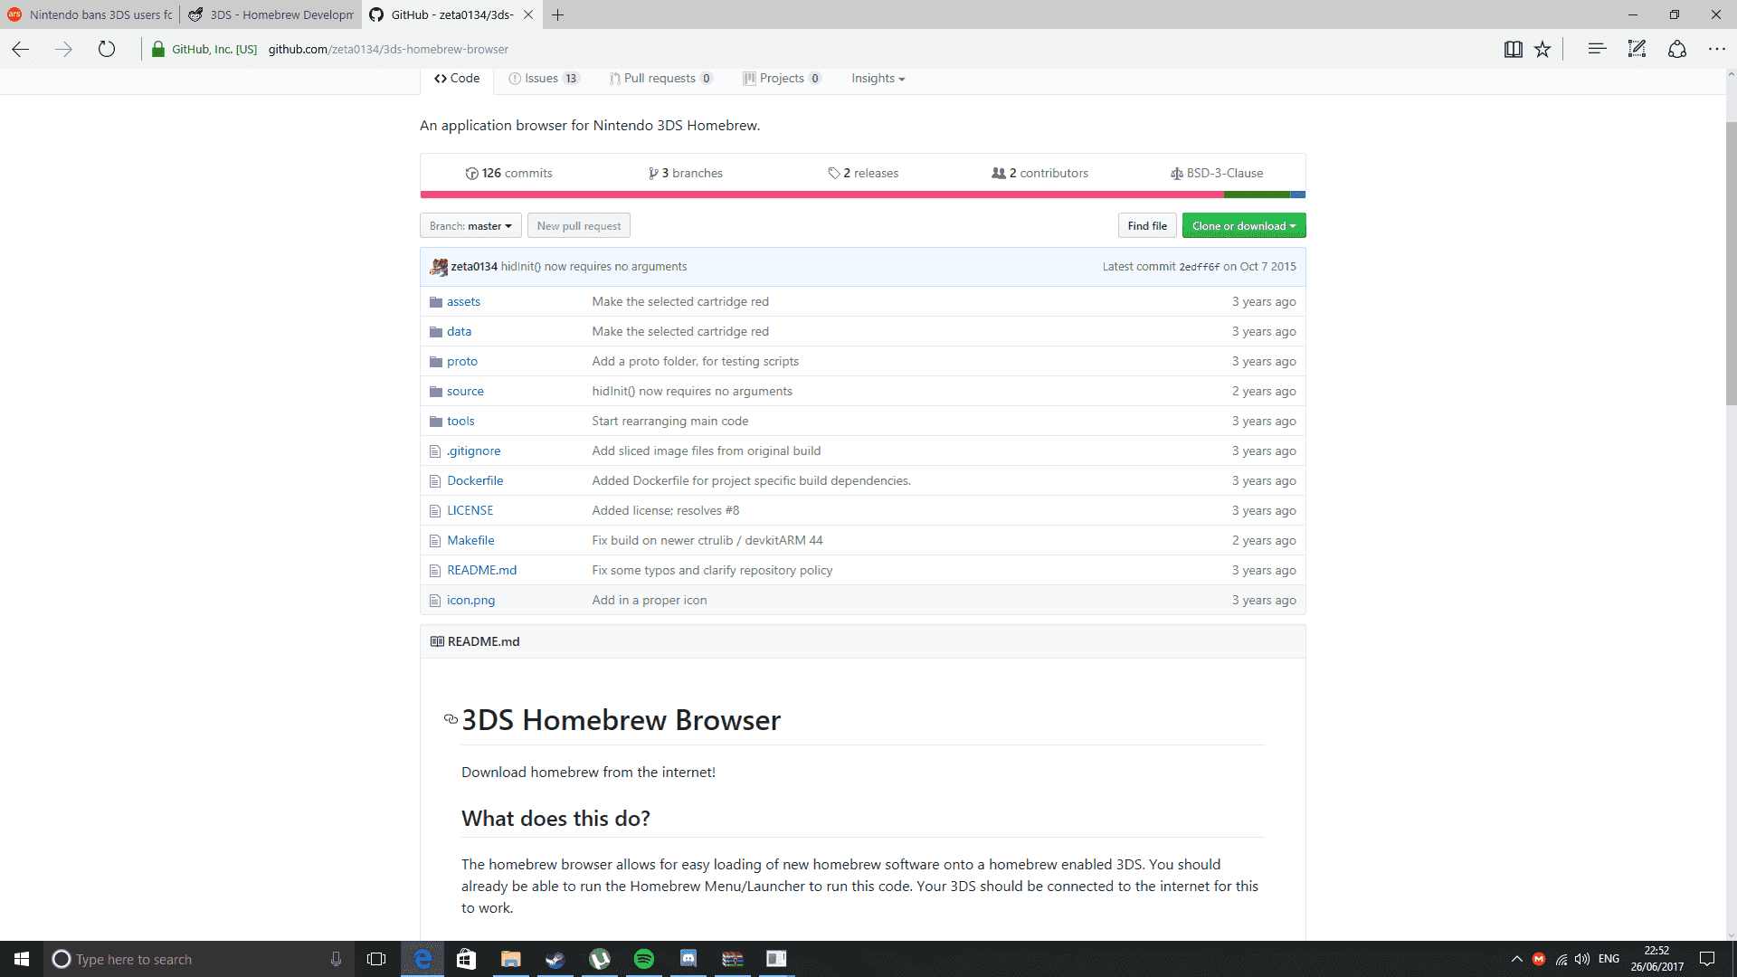Viewport: 1737px width, 977px height.
Task: Open Discord from taskbar
Action: (688, 959)
